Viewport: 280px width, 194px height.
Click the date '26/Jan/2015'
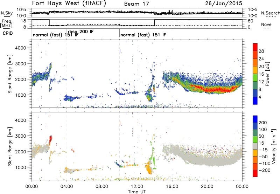pos(224,4)
